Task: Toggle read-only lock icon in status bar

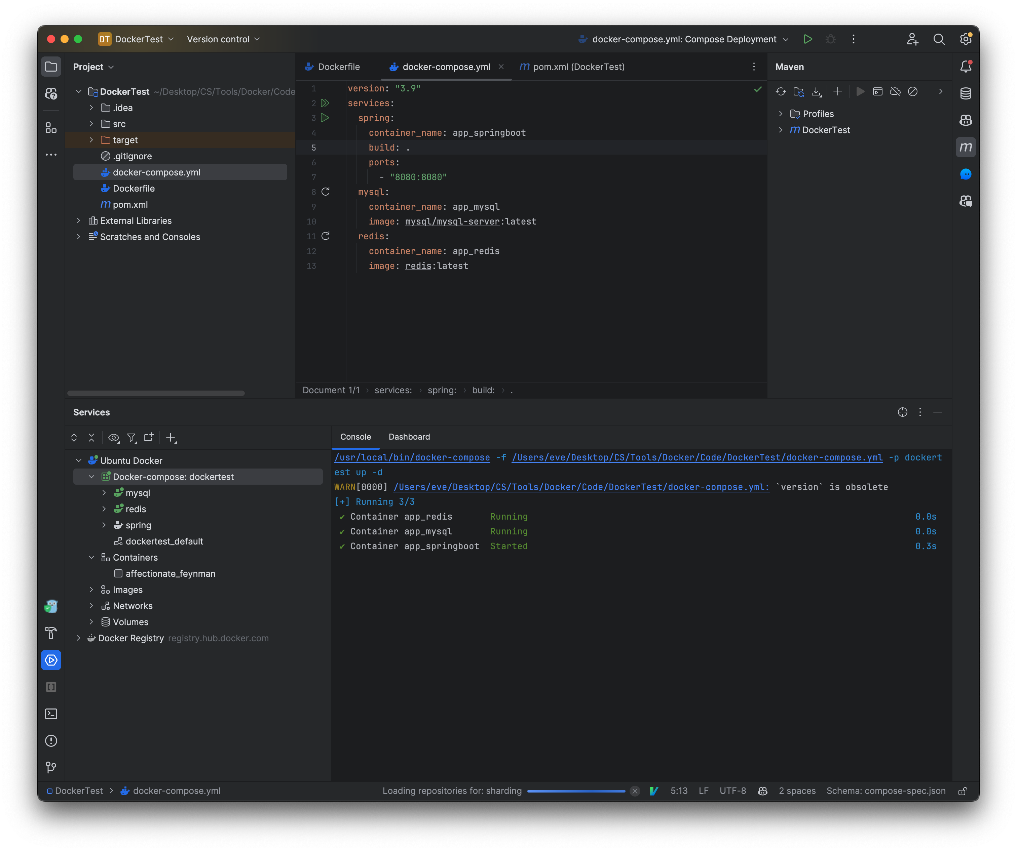Action: coord(963,791)
